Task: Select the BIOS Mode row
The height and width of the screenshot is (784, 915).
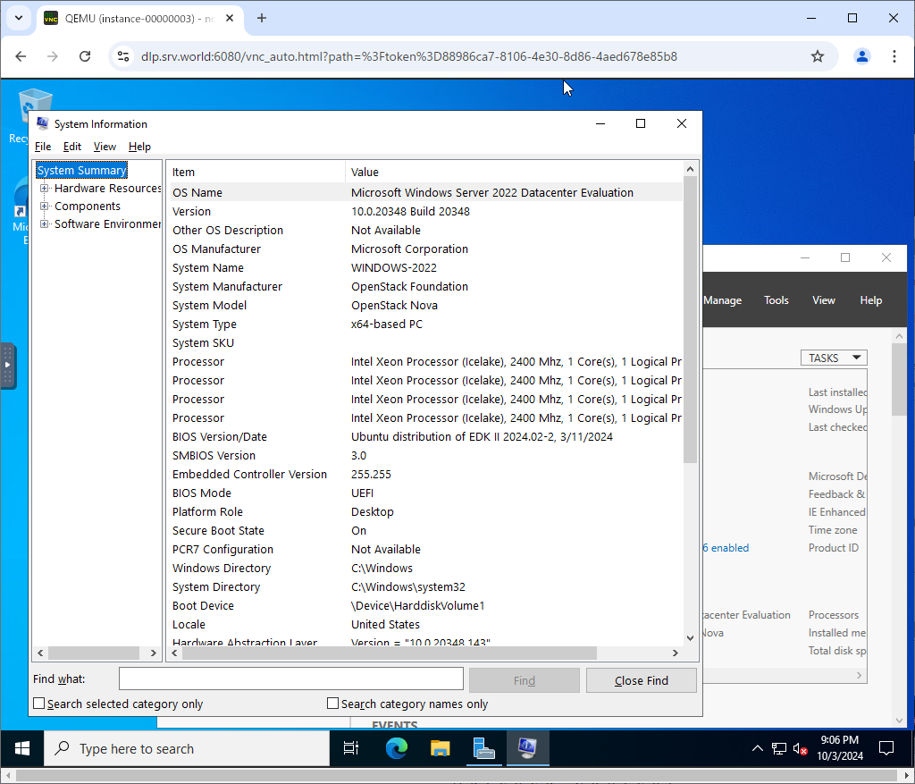Action: (x=426, y=493)
